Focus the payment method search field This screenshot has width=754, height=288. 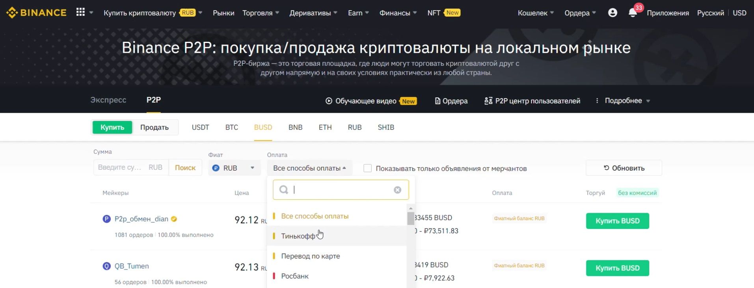[x=341, y=190]
